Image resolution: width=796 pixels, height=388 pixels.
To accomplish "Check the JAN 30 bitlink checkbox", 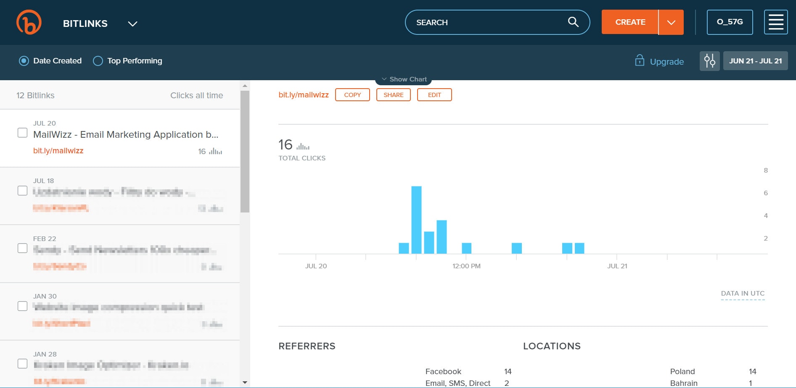I will point(23,306).
